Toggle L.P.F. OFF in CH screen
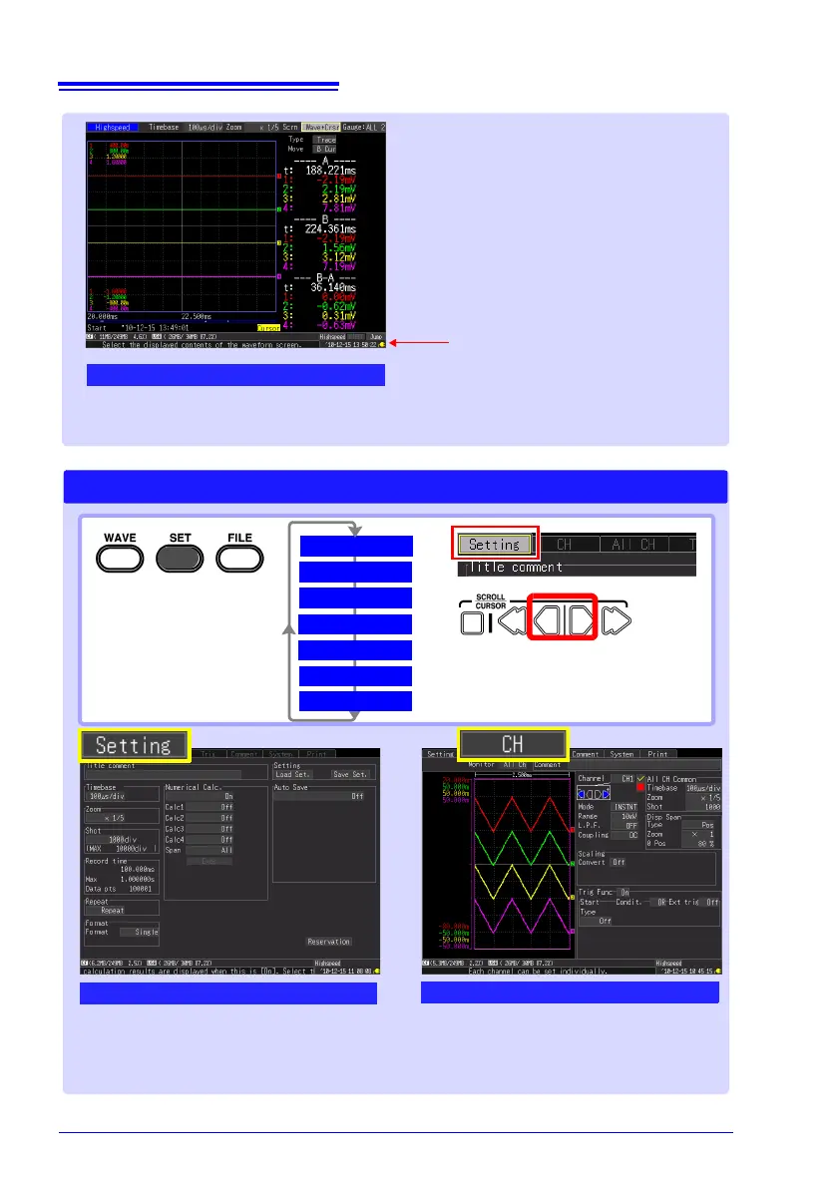The width and height of the screenshot is (832, 1177). 624,826
